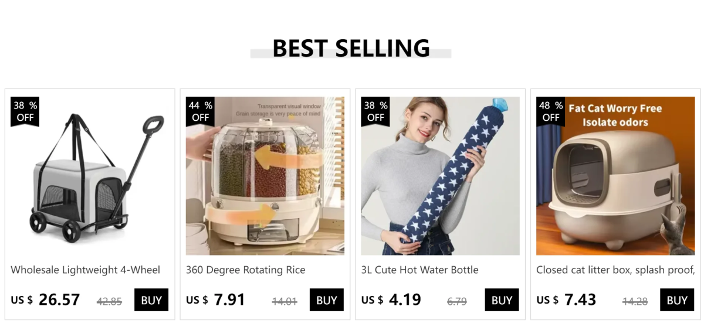Screen dimensions: 704x330
Task: Open the Wholesale Lightweight 4-Wheel title link
Action: coord(86,270)
